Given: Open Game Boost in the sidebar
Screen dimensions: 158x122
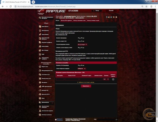Looking at the screenshot, I should 46,34.
